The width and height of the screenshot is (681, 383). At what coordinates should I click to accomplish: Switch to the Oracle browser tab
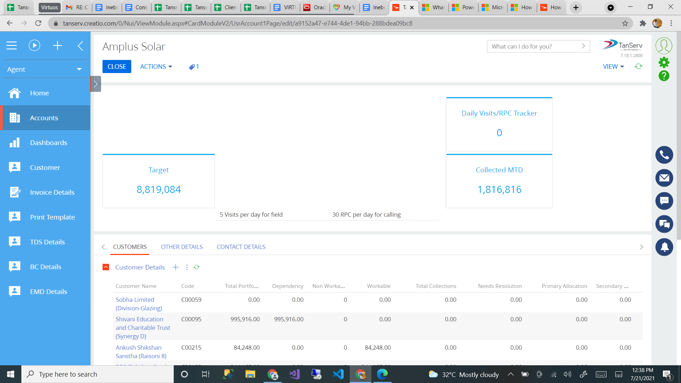pos(315,7)
